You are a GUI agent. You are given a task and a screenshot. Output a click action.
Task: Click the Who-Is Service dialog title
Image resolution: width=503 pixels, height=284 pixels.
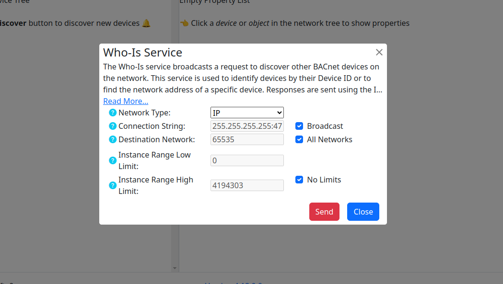pos(142,53)
